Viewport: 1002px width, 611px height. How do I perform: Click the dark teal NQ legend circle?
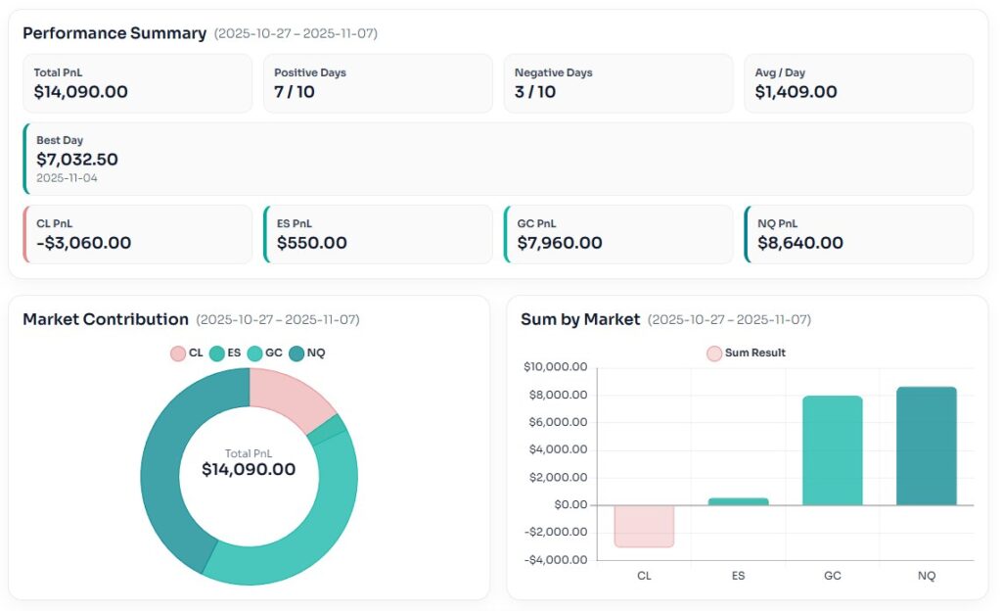click(296, 353)
